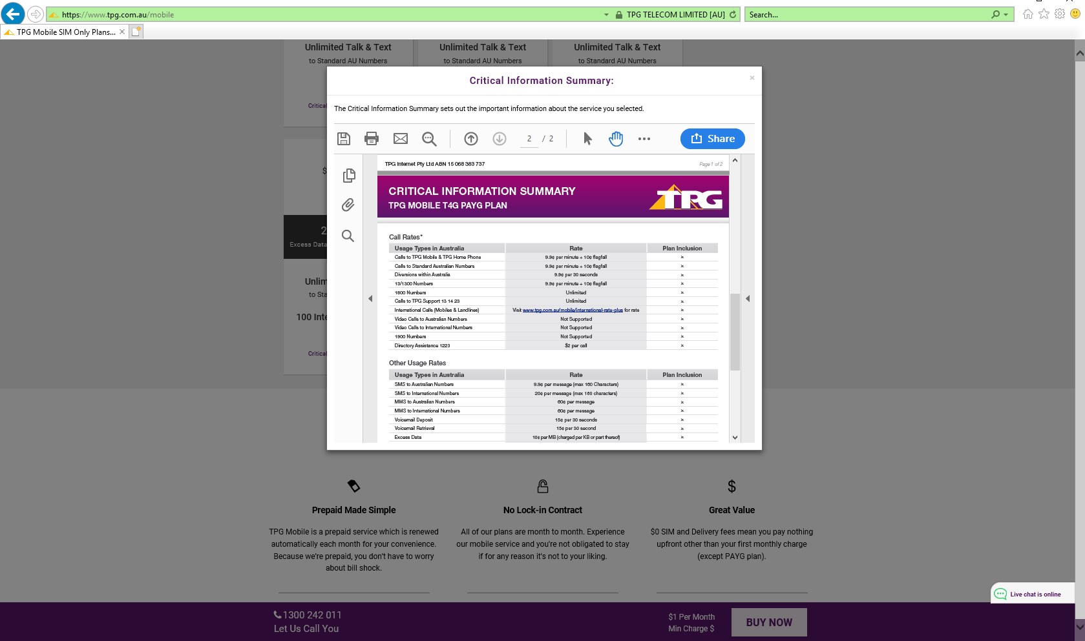Click the TPG MOBILE T4G PAYG PLAN title
Image resolution: width=1085 pixels, height=641 pixels.
tap(448, 205)
